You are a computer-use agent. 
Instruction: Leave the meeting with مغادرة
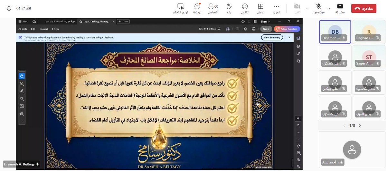tap(363, 8)
